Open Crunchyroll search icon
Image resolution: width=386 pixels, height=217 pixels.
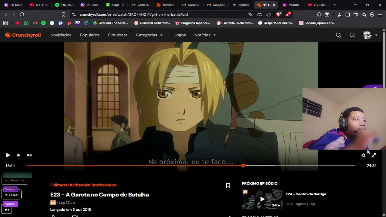[x=338, y=35]
